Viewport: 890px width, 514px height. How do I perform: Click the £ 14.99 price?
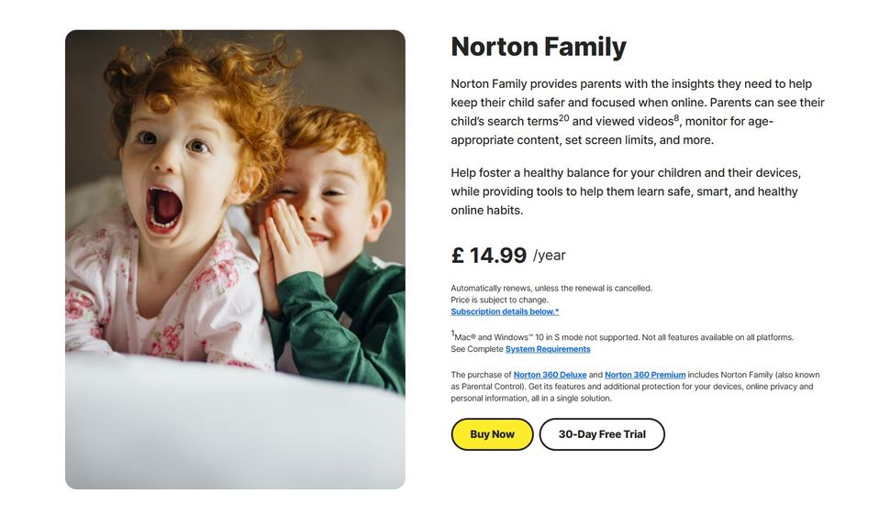pos(489,255)
